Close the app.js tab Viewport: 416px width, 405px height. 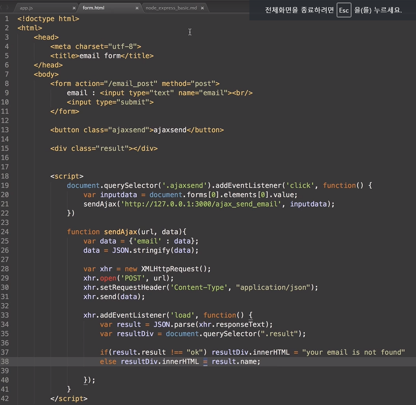[x=74, y=8]
